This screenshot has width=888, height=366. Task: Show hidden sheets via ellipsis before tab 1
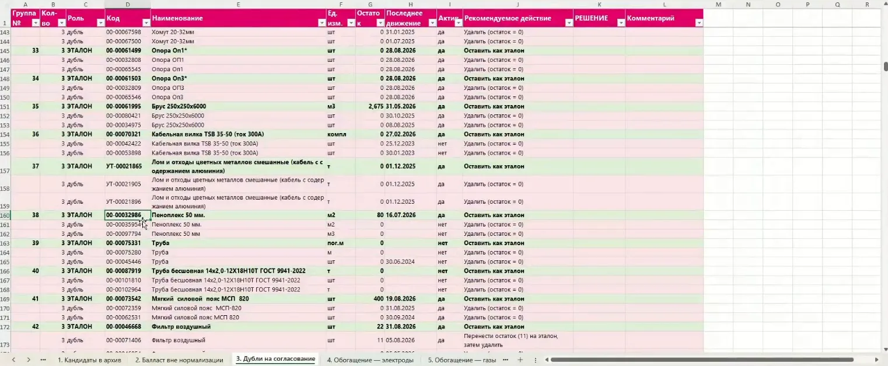43,360
